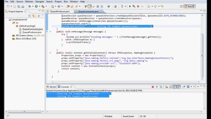Image resolution: width=211 pixels, height=119 pixels.
Task: Click the New wizard toolbar icon
Action: click(8, 6)
